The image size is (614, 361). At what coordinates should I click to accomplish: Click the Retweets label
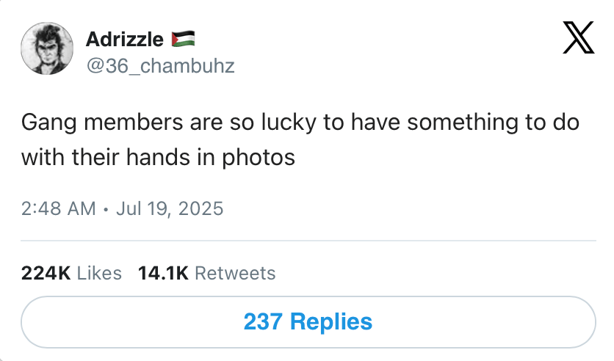click(235, 273)
